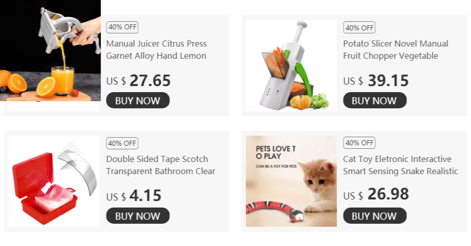Click BUY NOW for the Potato Slicer
Image resolution: width=471 pixels, height=246 pixels.
(375, 100)
